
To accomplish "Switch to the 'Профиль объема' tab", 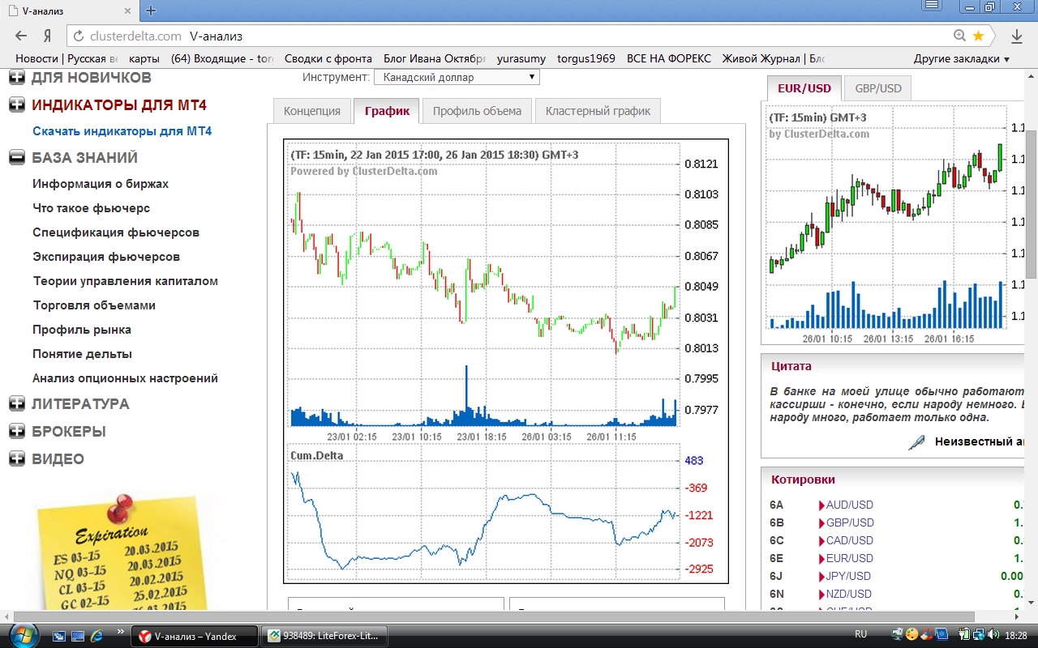I will 477,111.
